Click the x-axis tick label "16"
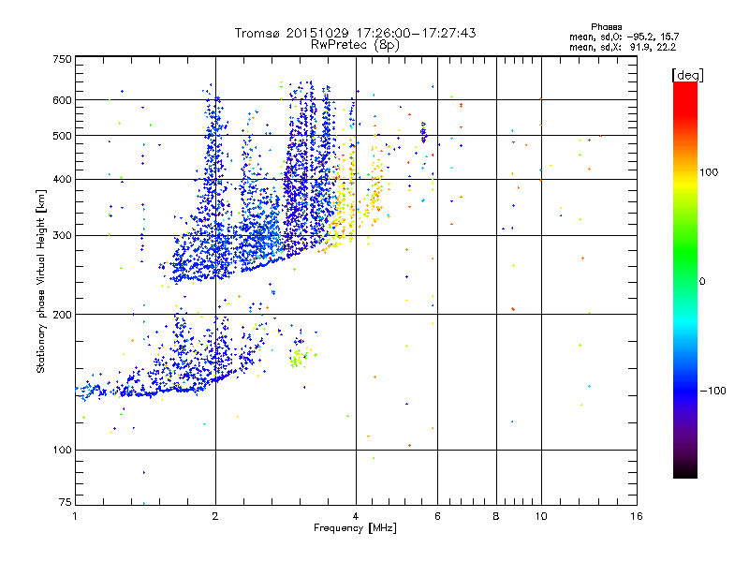 click(637, 516)
